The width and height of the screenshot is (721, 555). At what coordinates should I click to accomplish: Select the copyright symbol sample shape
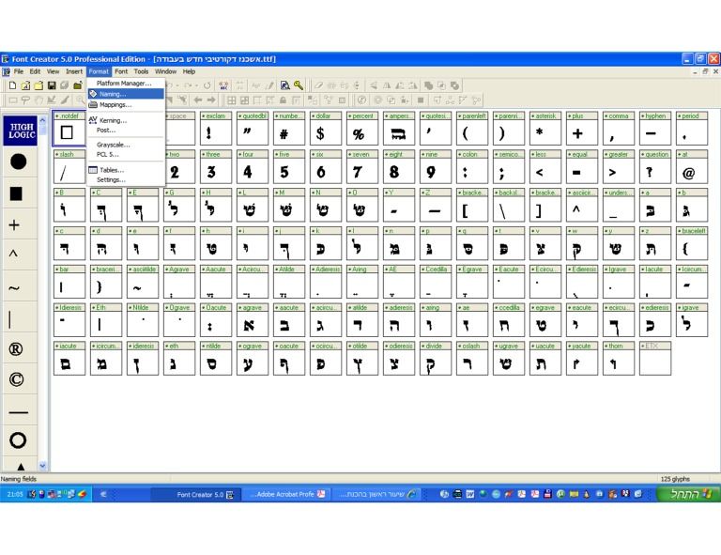point(17,379)
